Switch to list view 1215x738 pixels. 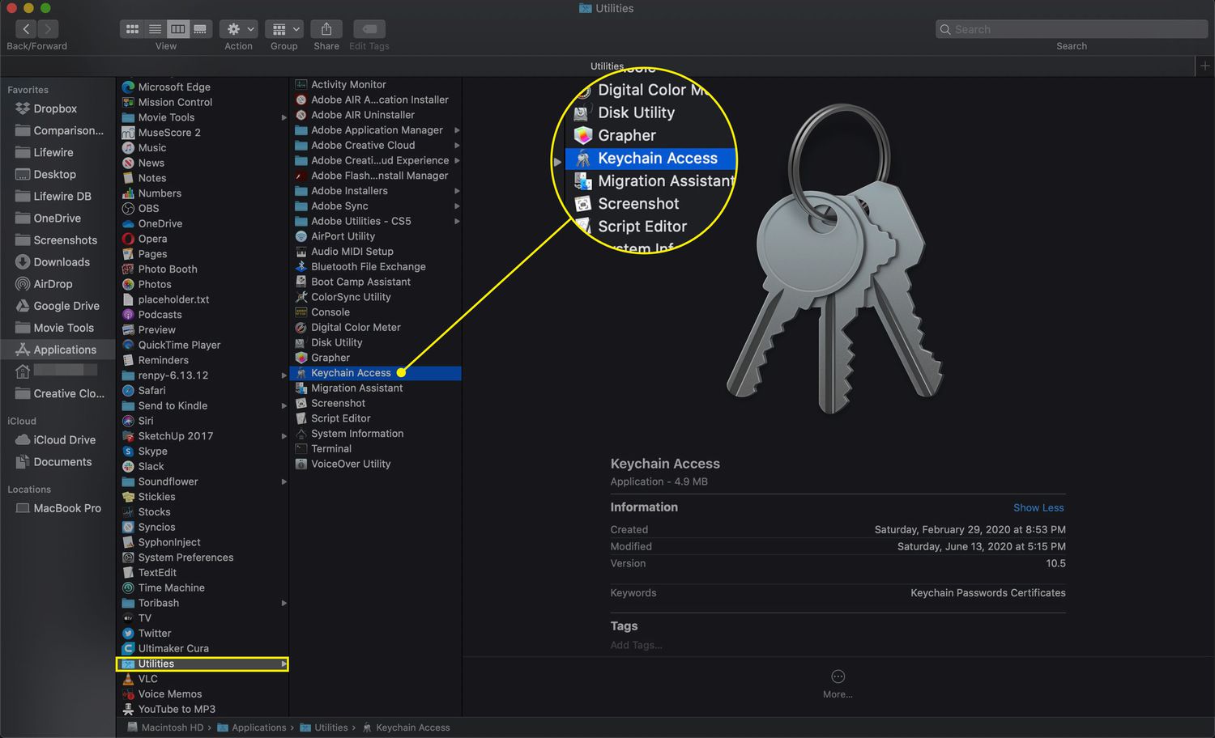tap(155, 29)
